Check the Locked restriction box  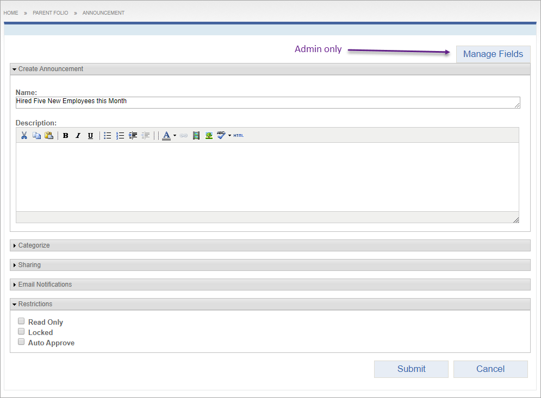(x=21, y=332)
